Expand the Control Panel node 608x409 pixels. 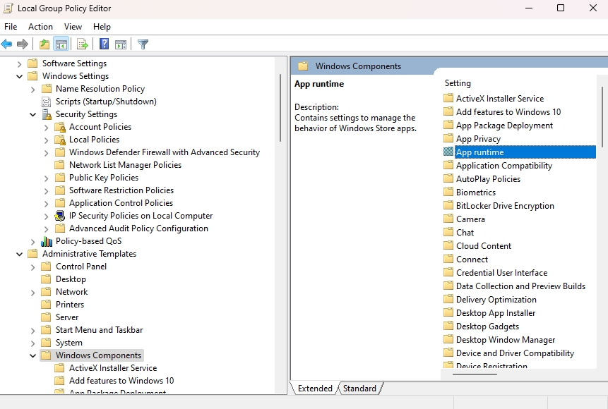point(32,266)
